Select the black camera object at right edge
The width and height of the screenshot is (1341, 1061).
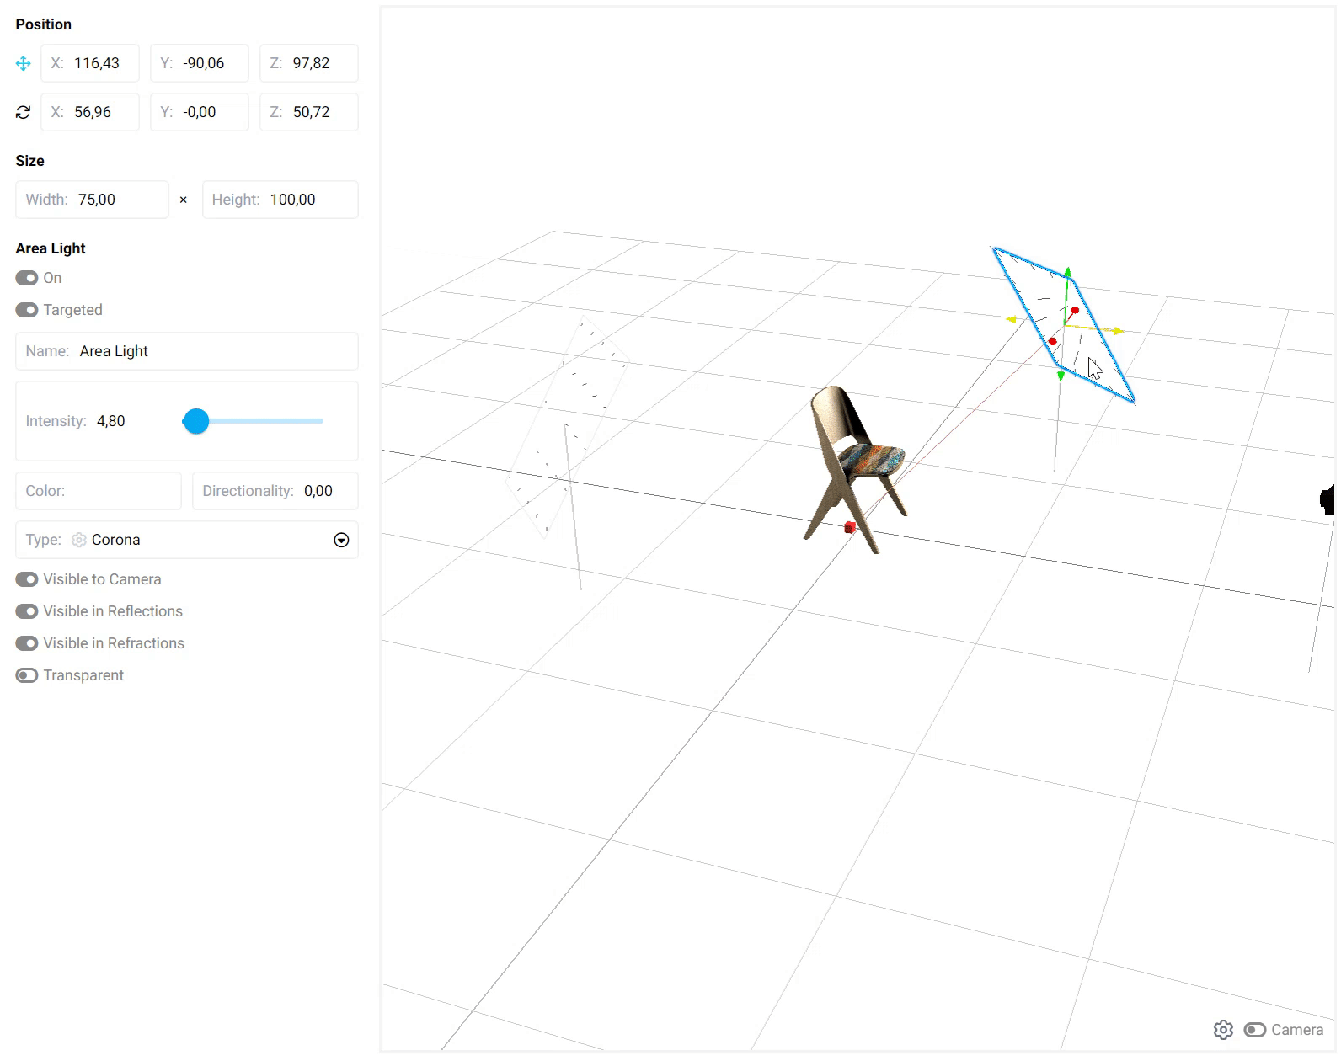[x=1328, y=499]
